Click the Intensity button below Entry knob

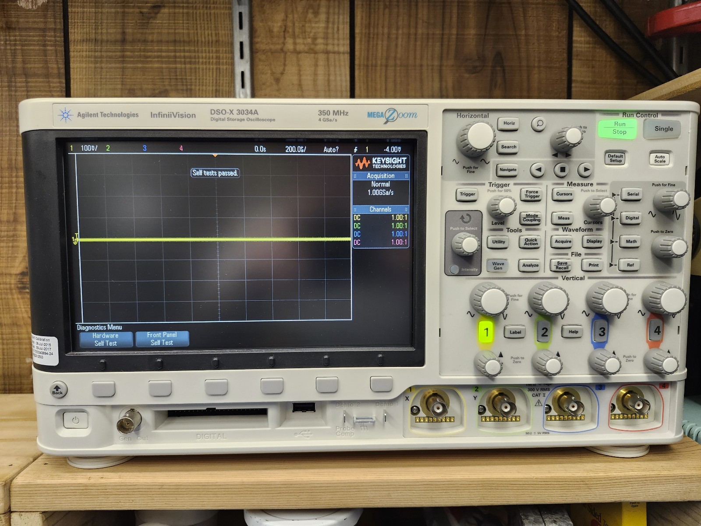(454, 269)
